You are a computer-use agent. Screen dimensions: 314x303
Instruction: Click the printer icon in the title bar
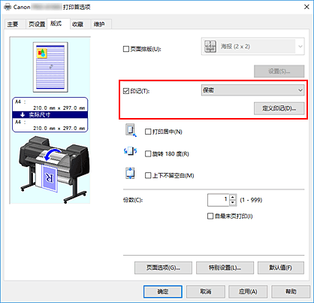point(8,7)
